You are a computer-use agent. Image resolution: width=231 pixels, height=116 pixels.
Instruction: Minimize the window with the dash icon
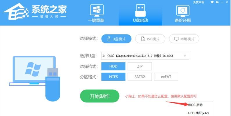227,2
